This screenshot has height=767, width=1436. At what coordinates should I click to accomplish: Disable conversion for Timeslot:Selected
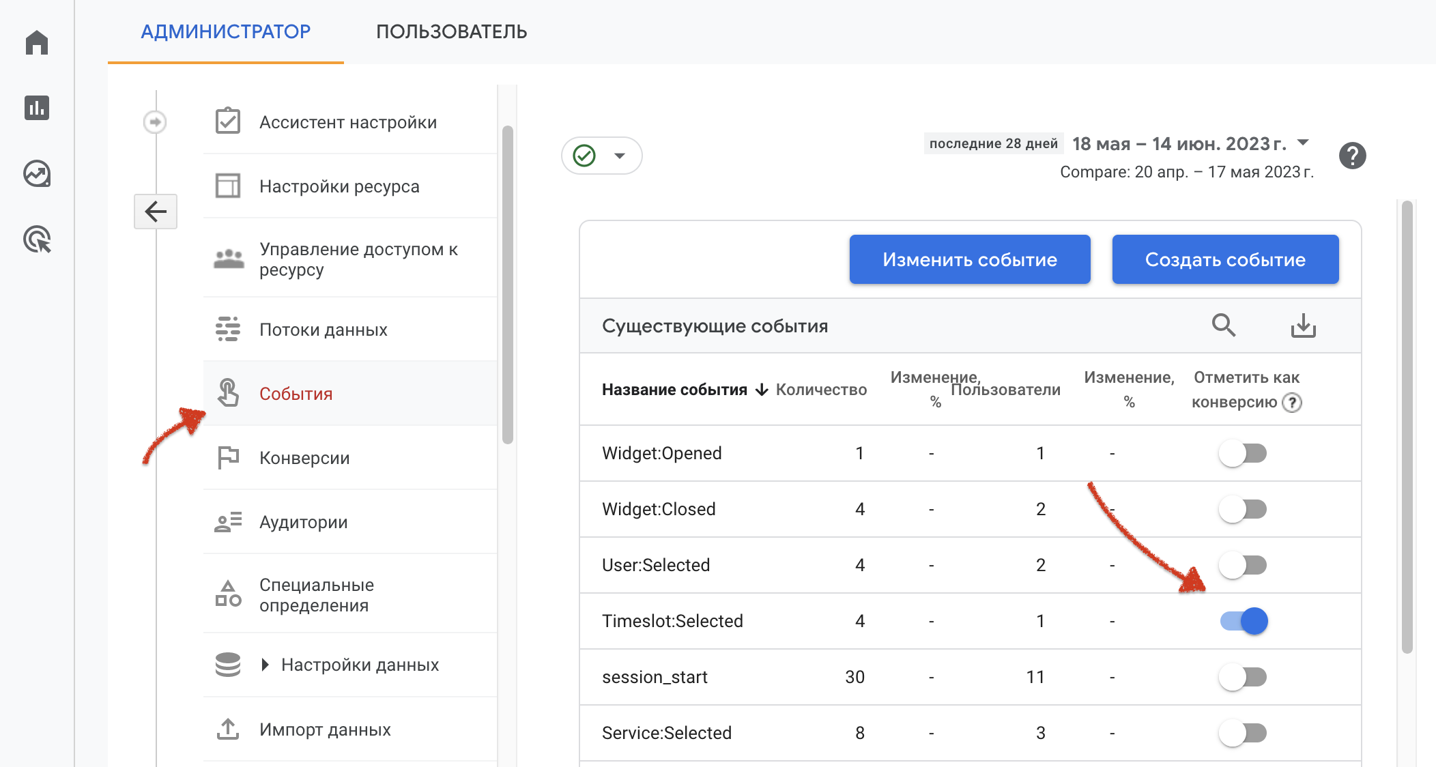(x=1244, y=621)
